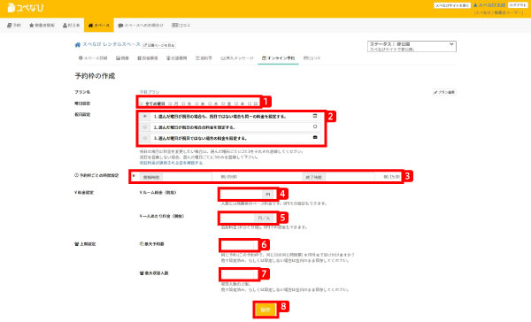Image resolution: width=531 pixels, height=322 pixels.
Task: Check the 土 weekday checkbox
Action: [236, 103]
